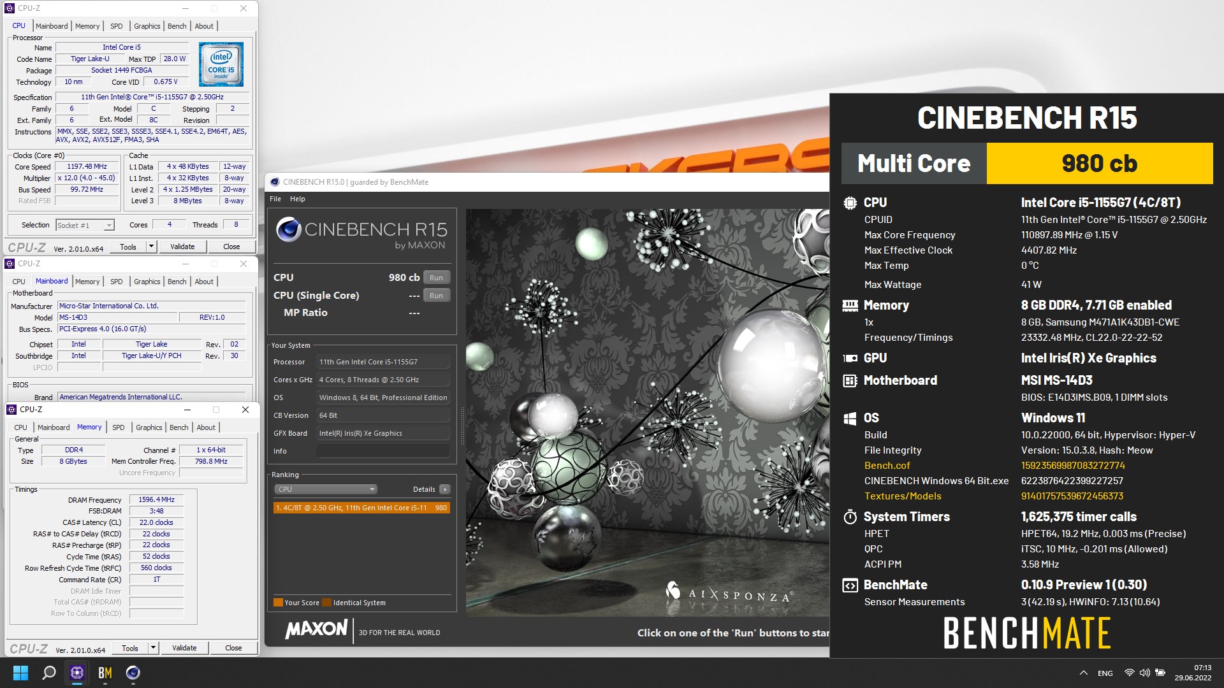The height and width of the screenshot is (688, 1224).
Task: Click Details arrow in Ranking panel
Action: pos(444,489)
